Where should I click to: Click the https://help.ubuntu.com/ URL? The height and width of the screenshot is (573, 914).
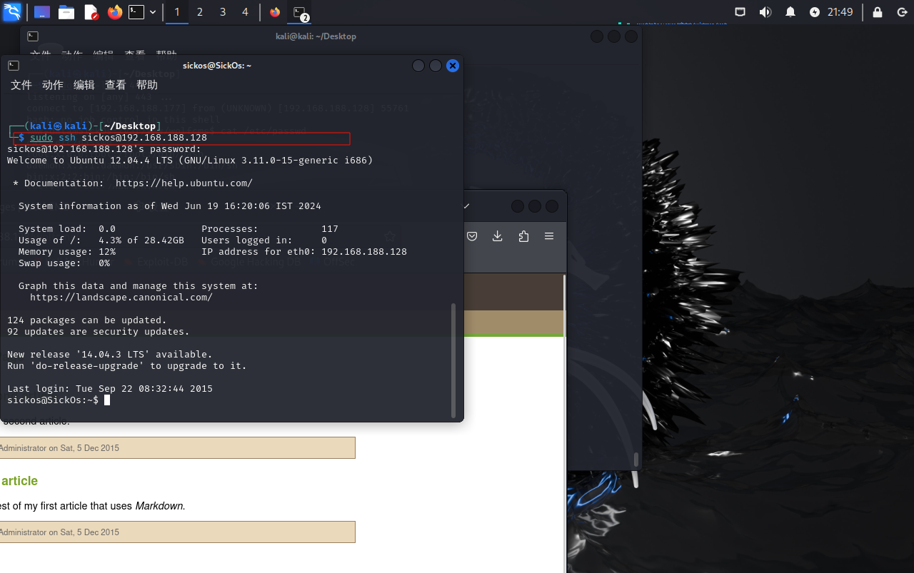(x=184, y=183)
